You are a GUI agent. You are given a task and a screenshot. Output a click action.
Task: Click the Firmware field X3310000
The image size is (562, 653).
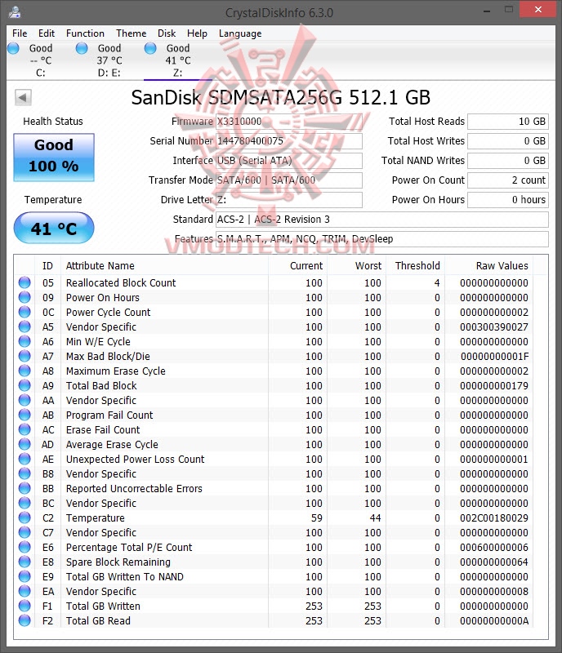point(289,122)
